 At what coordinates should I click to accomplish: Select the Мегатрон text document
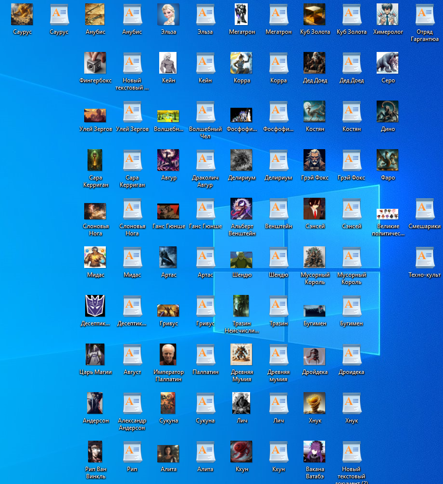[x=278, y=14]
